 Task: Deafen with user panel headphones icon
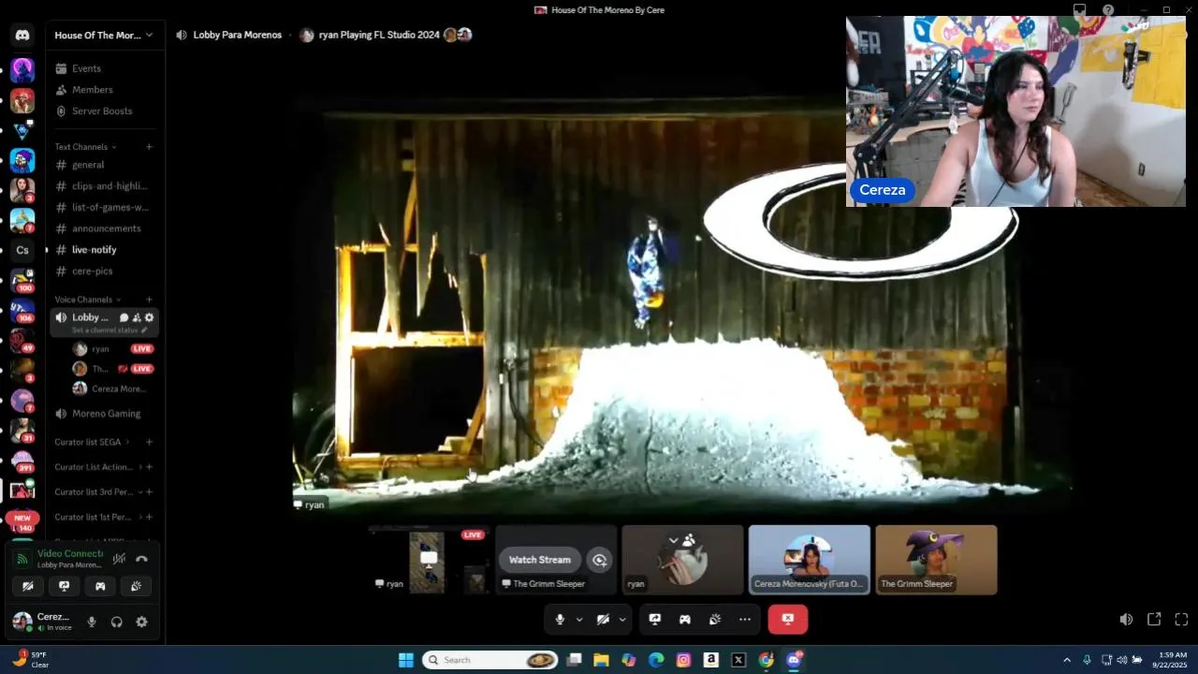(117, 622)
